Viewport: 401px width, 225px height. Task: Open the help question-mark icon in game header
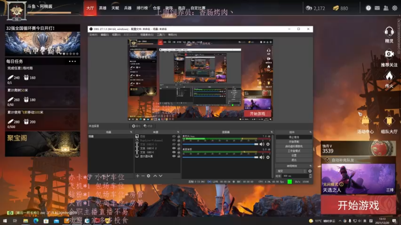pos(368,8)
